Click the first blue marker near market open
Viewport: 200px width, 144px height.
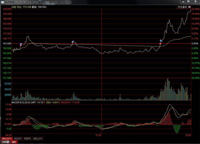tap(21, 44)
